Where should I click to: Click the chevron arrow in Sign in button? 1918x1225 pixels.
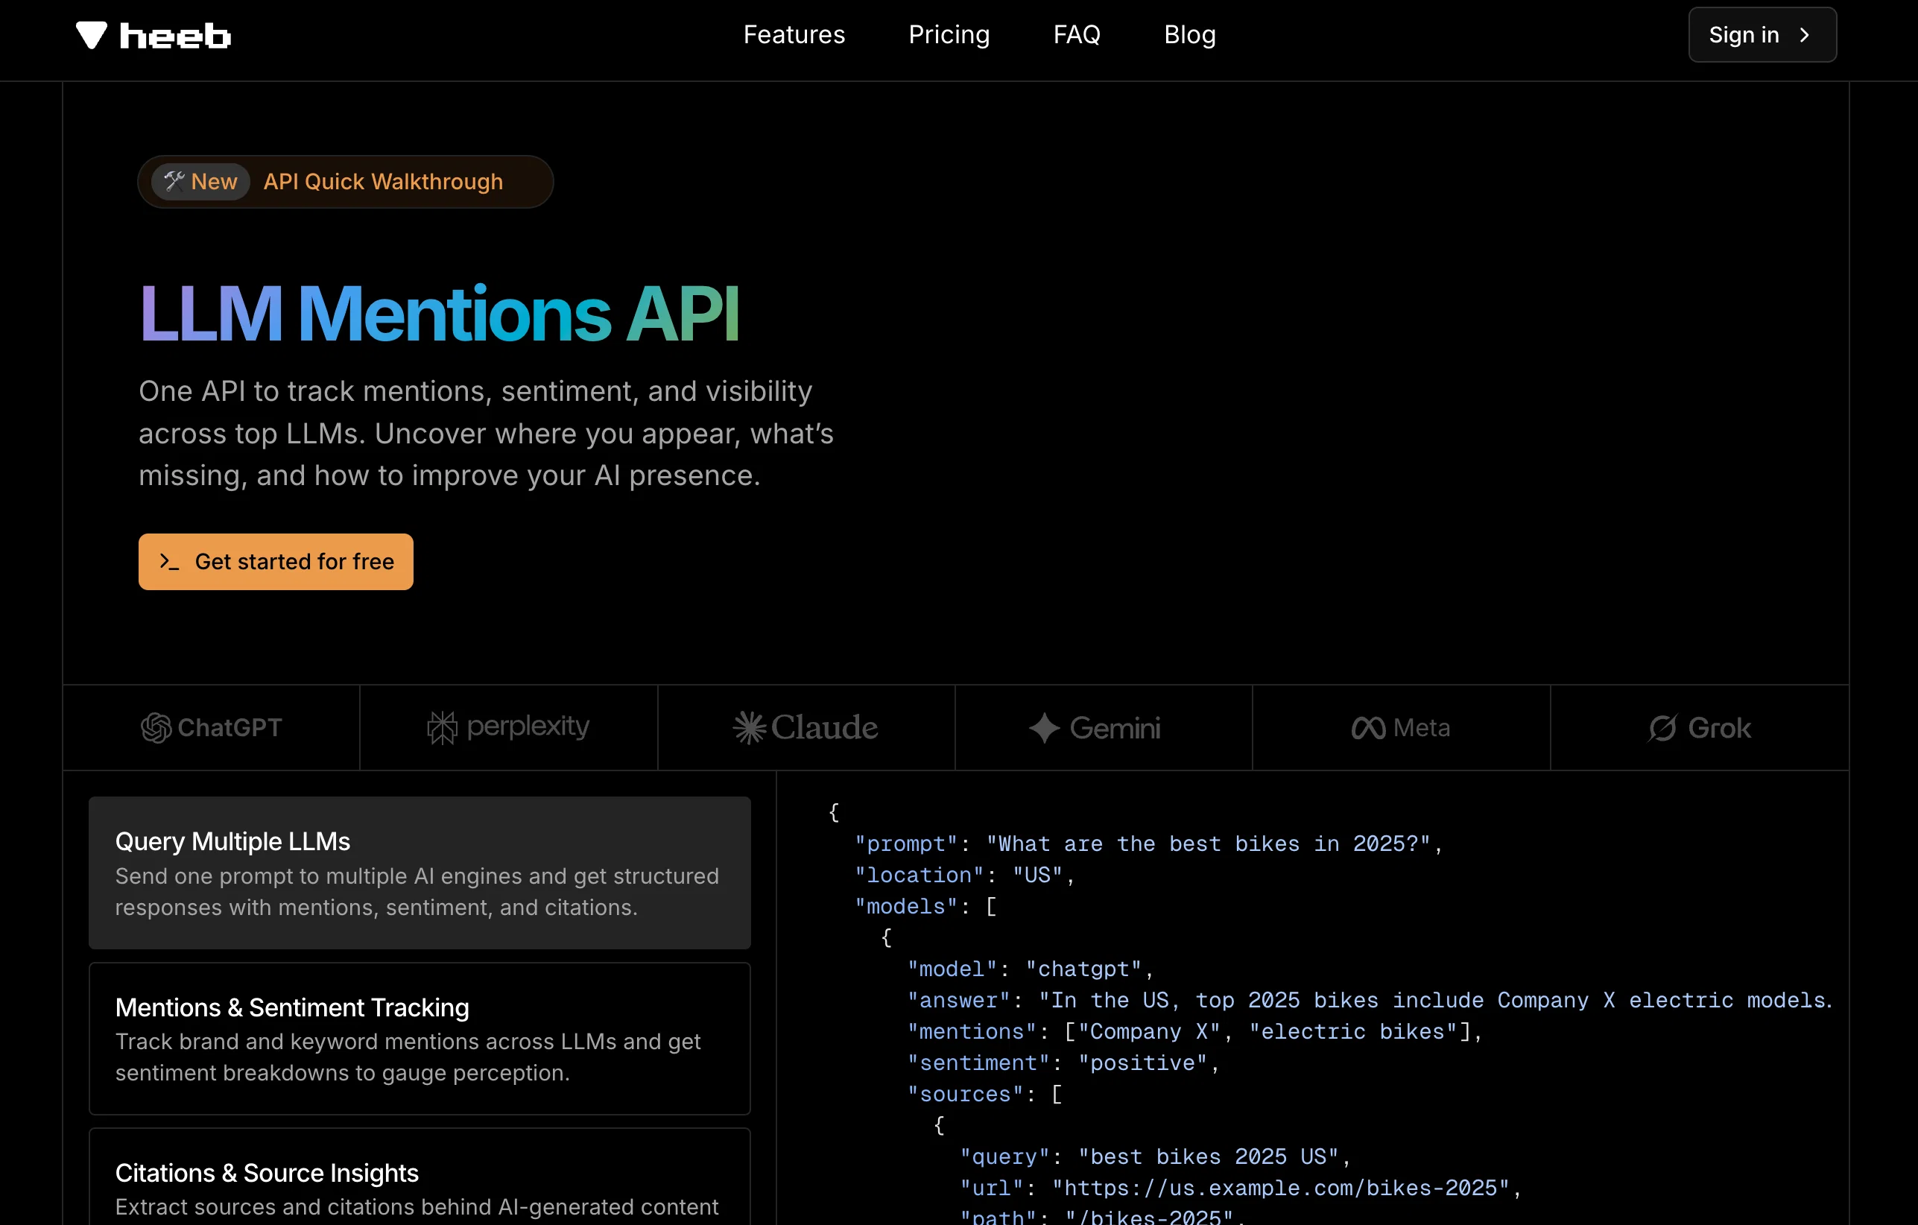(x=1805, y=35)
